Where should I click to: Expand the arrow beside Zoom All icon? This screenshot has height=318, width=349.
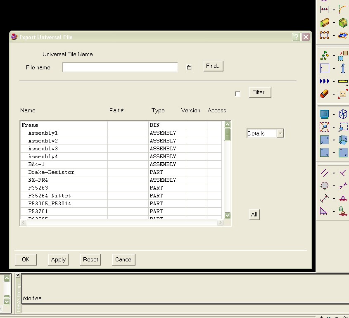pyautogui.click(x=334, y=127)
